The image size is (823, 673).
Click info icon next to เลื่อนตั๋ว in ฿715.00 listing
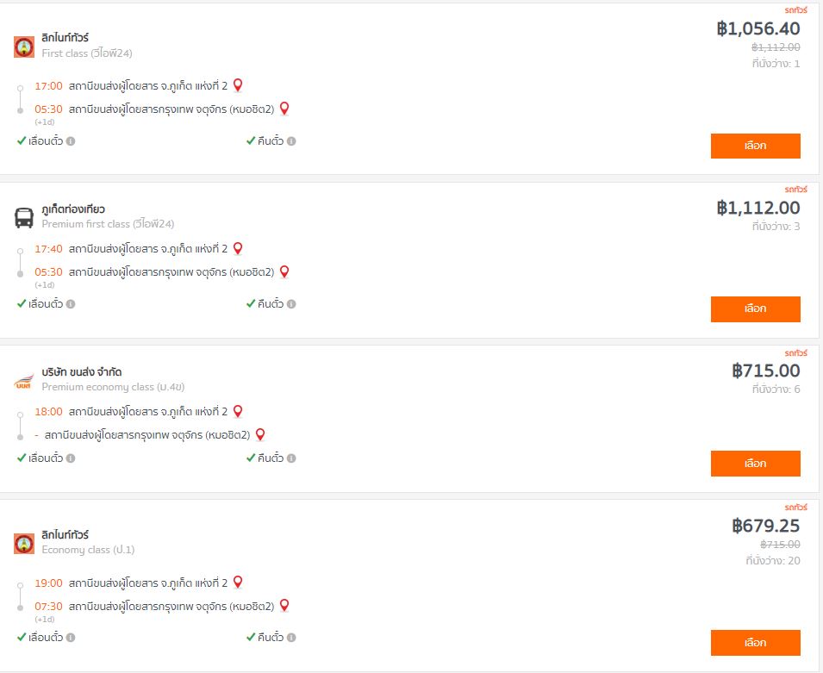pyautogui.click(x=71, y=458)
